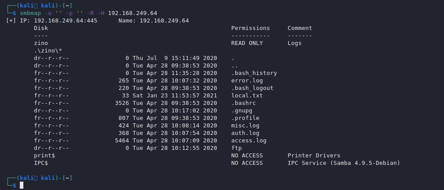The width and height of the screenshot is (444, 190).
Task: Click the auth.log filename
Action: pos(245,133)
